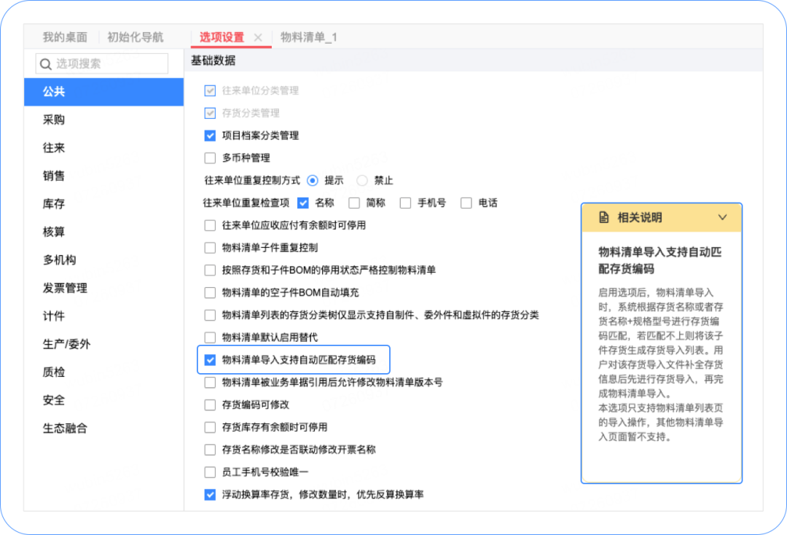Type in the 选项搜索 search field
Viewport: 787px width, 535px height.
coord(109,64)
